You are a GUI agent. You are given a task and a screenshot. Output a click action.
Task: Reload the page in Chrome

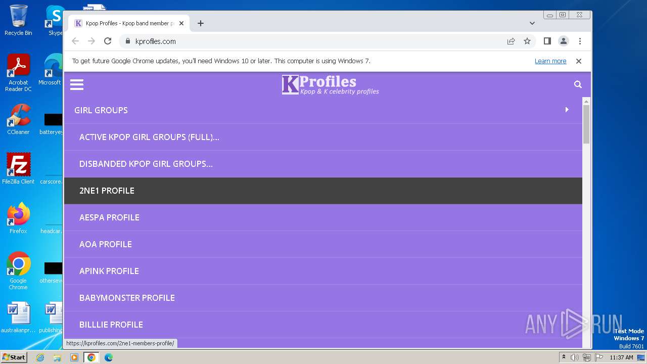click(x=108, y=41)
